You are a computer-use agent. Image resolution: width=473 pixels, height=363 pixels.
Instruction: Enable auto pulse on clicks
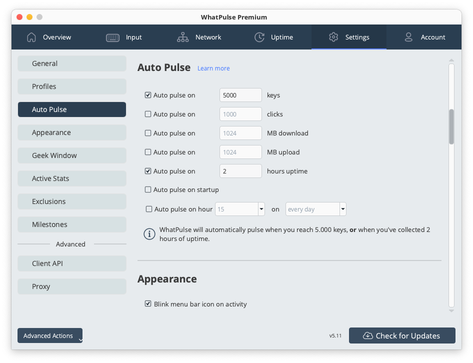147,114
